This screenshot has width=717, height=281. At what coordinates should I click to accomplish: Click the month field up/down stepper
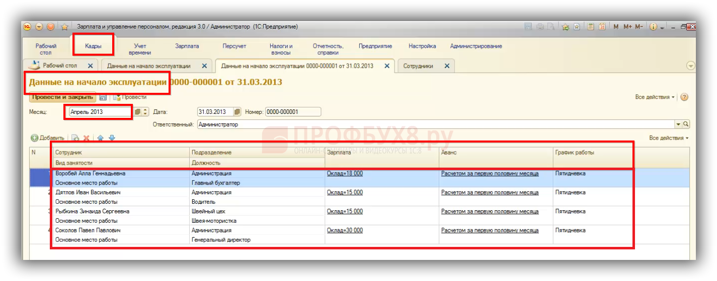pyautogui.click(x=145, y=112)
